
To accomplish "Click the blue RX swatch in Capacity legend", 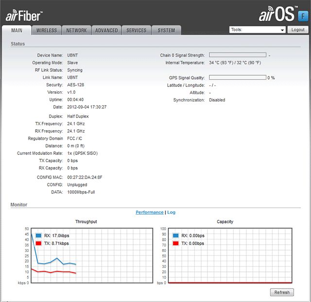I will (175, 235).
